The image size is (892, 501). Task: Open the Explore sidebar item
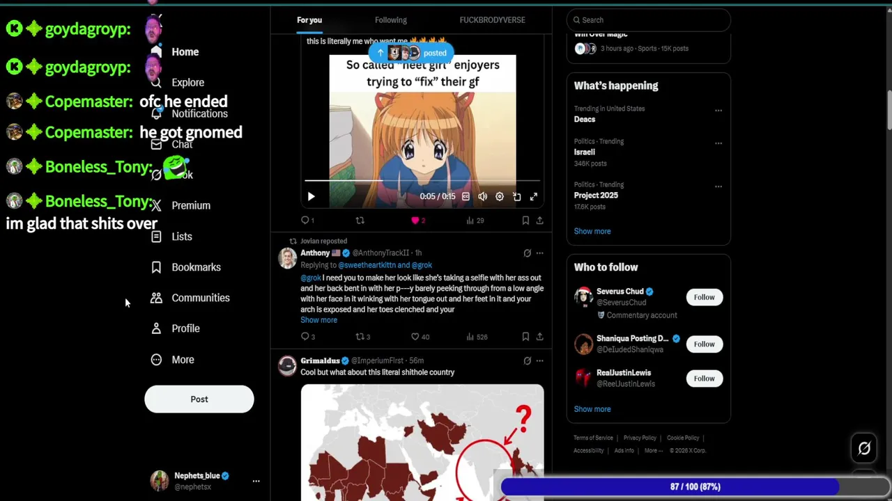(187, 83)
